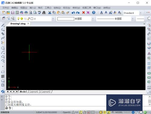Click the OpenGL status bar label

click(67, 112)
